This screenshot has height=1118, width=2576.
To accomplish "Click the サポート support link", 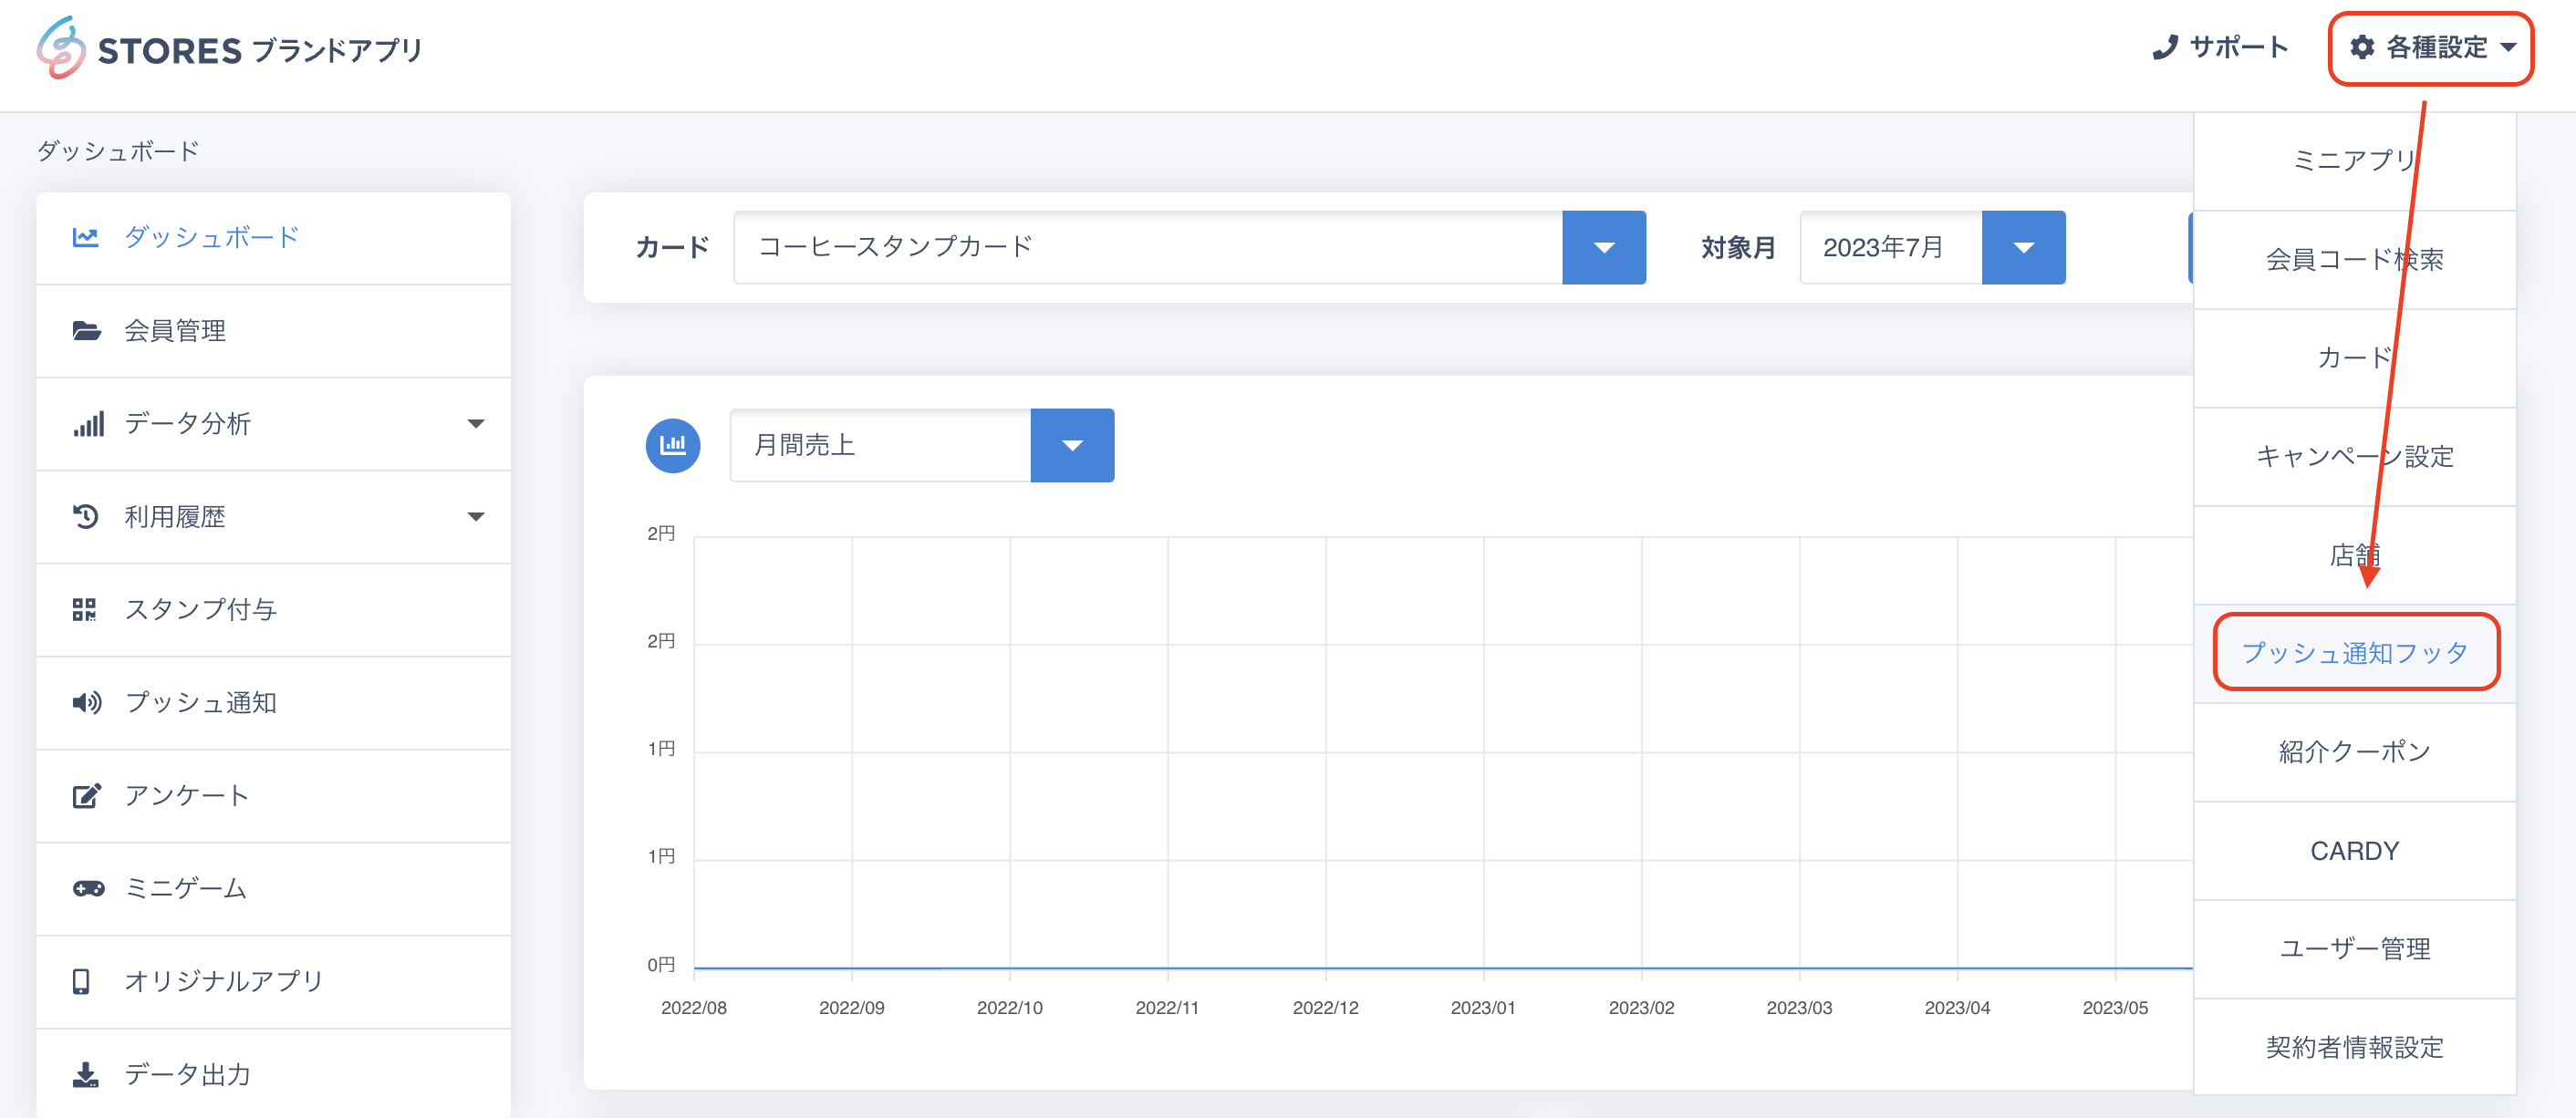I will pos(2219,47).
